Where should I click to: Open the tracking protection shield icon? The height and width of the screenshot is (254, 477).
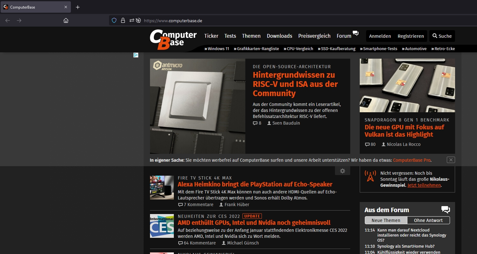coord(114,21)
